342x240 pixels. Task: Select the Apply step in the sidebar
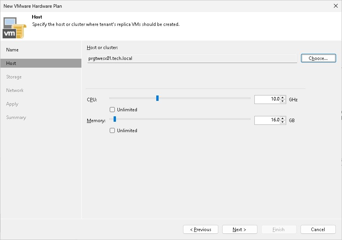click(12, 104)
